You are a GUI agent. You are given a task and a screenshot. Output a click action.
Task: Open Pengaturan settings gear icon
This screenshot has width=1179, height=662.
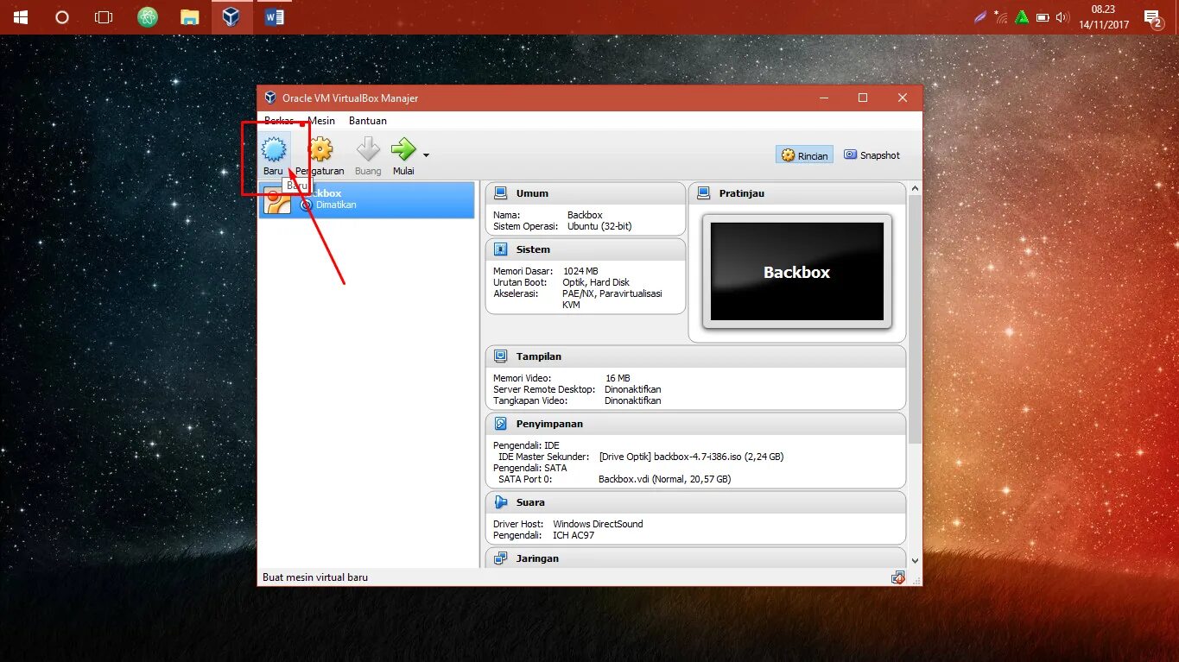(320, 149)
